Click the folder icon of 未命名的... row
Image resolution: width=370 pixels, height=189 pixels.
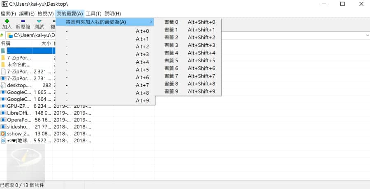(x=3, y=64)
